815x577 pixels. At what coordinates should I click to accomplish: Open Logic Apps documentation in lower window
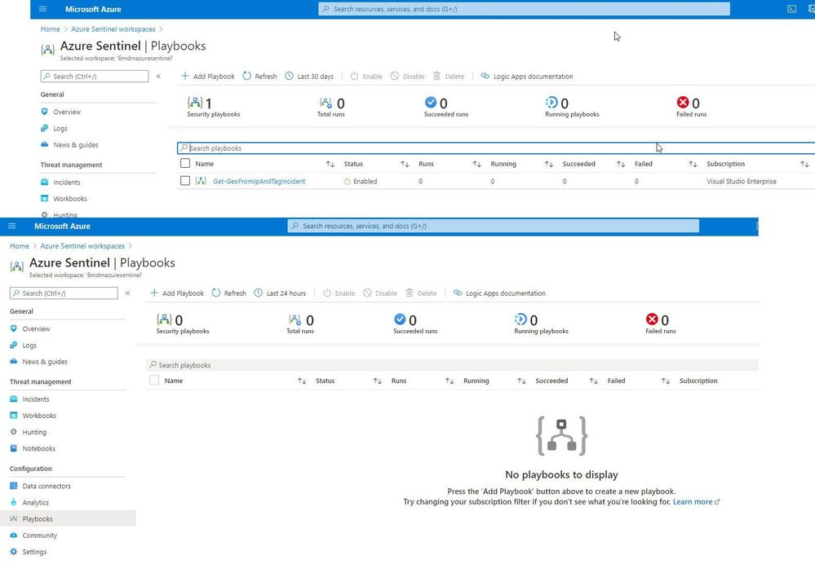point(499,293)
